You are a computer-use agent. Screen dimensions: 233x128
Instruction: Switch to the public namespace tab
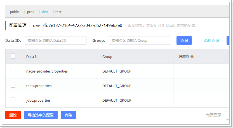point(15,12)
